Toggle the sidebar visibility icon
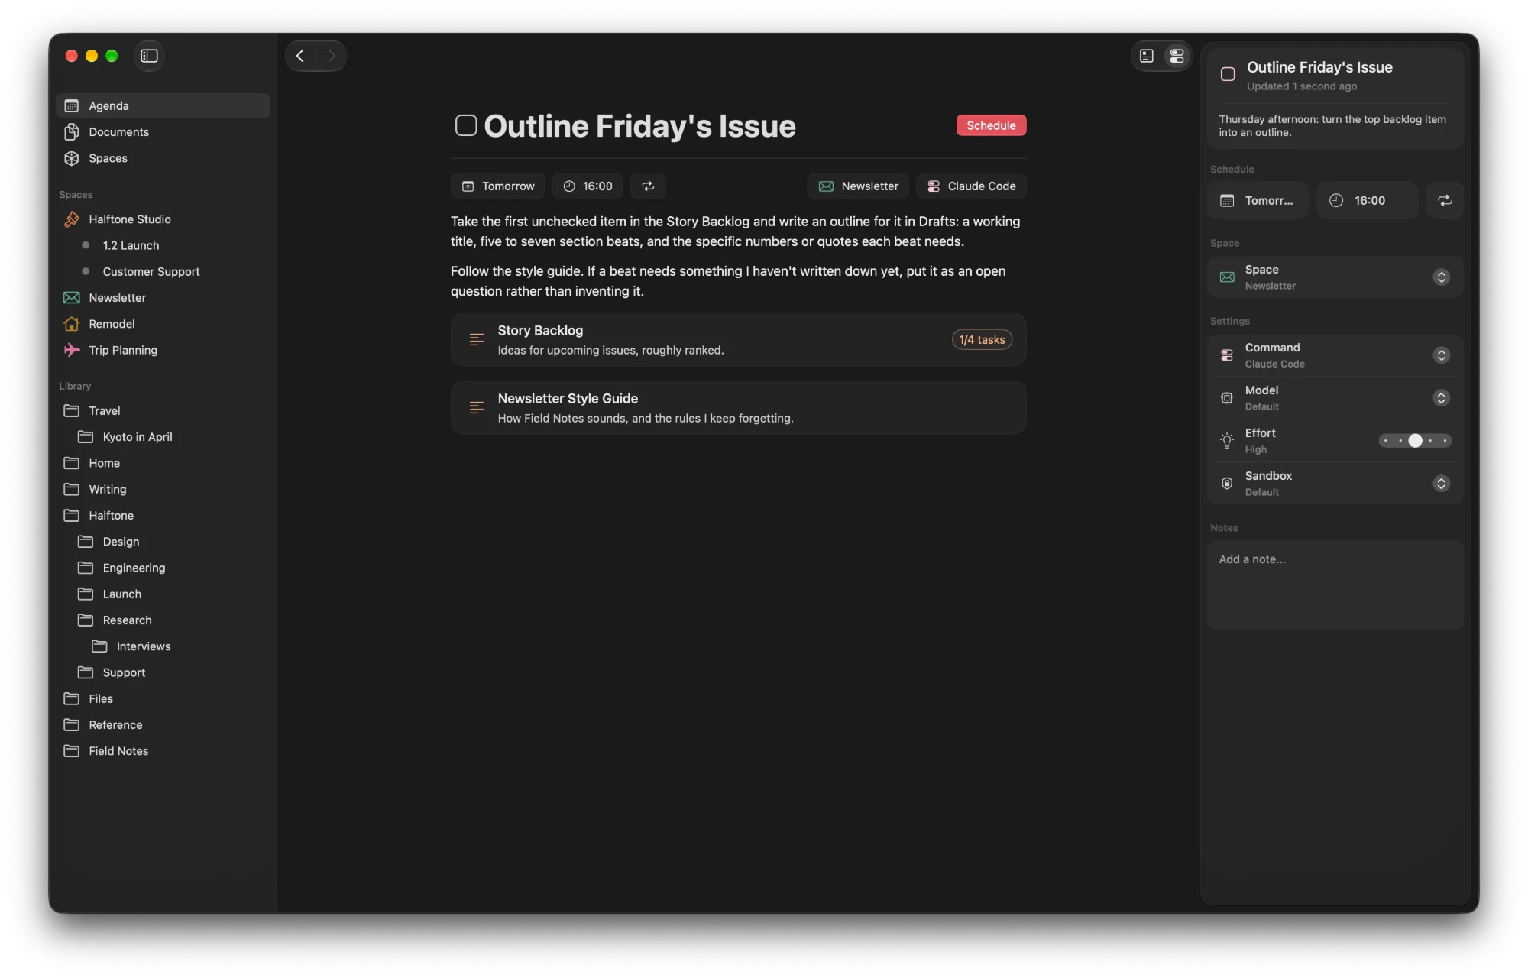1528x978 pixels. pos(149,56)
